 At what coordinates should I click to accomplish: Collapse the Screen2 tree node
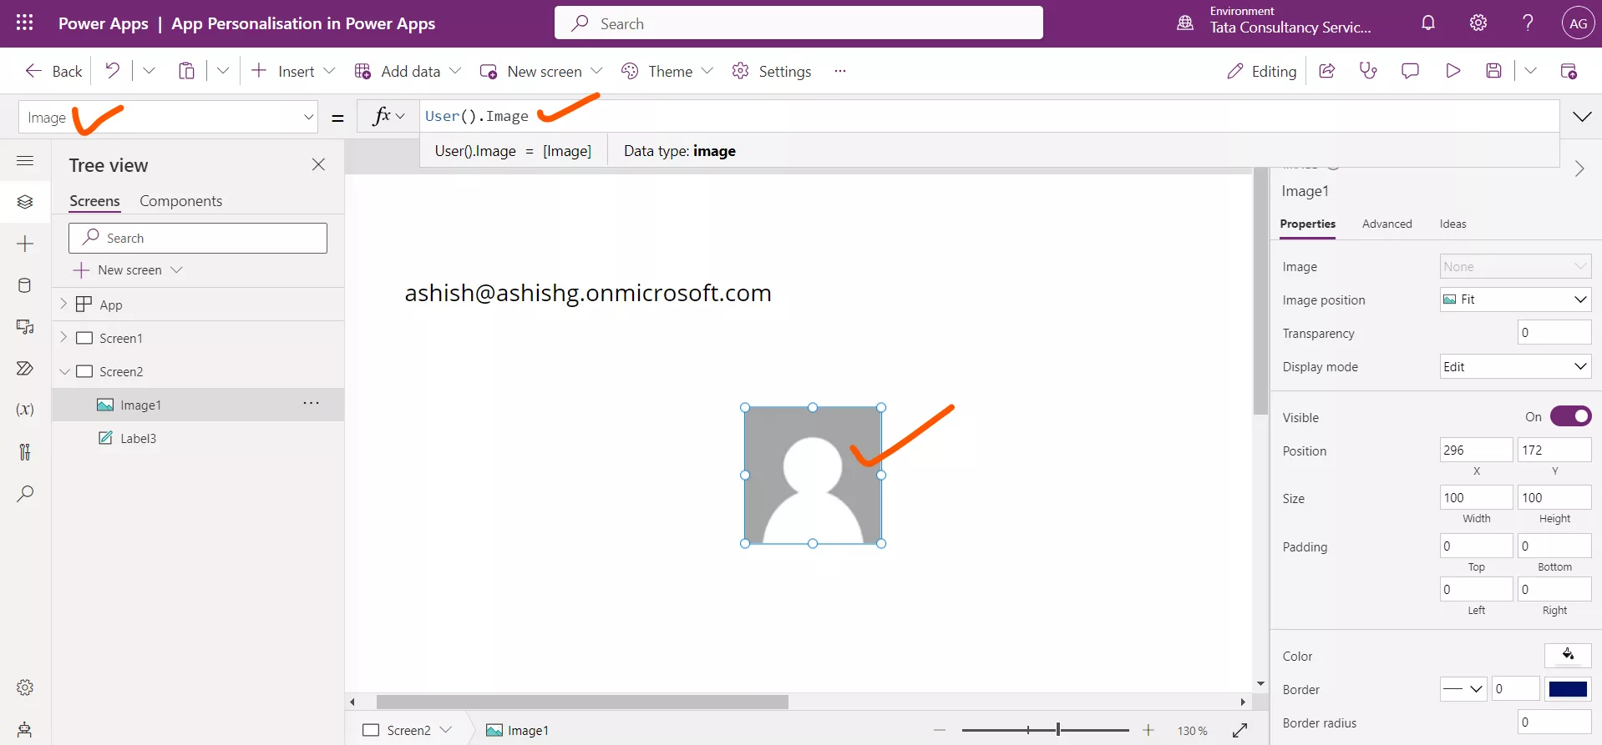[64, 371]
